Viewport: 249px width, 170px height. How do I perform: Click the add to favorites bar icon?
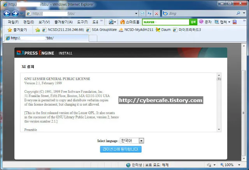click(38, 30)
